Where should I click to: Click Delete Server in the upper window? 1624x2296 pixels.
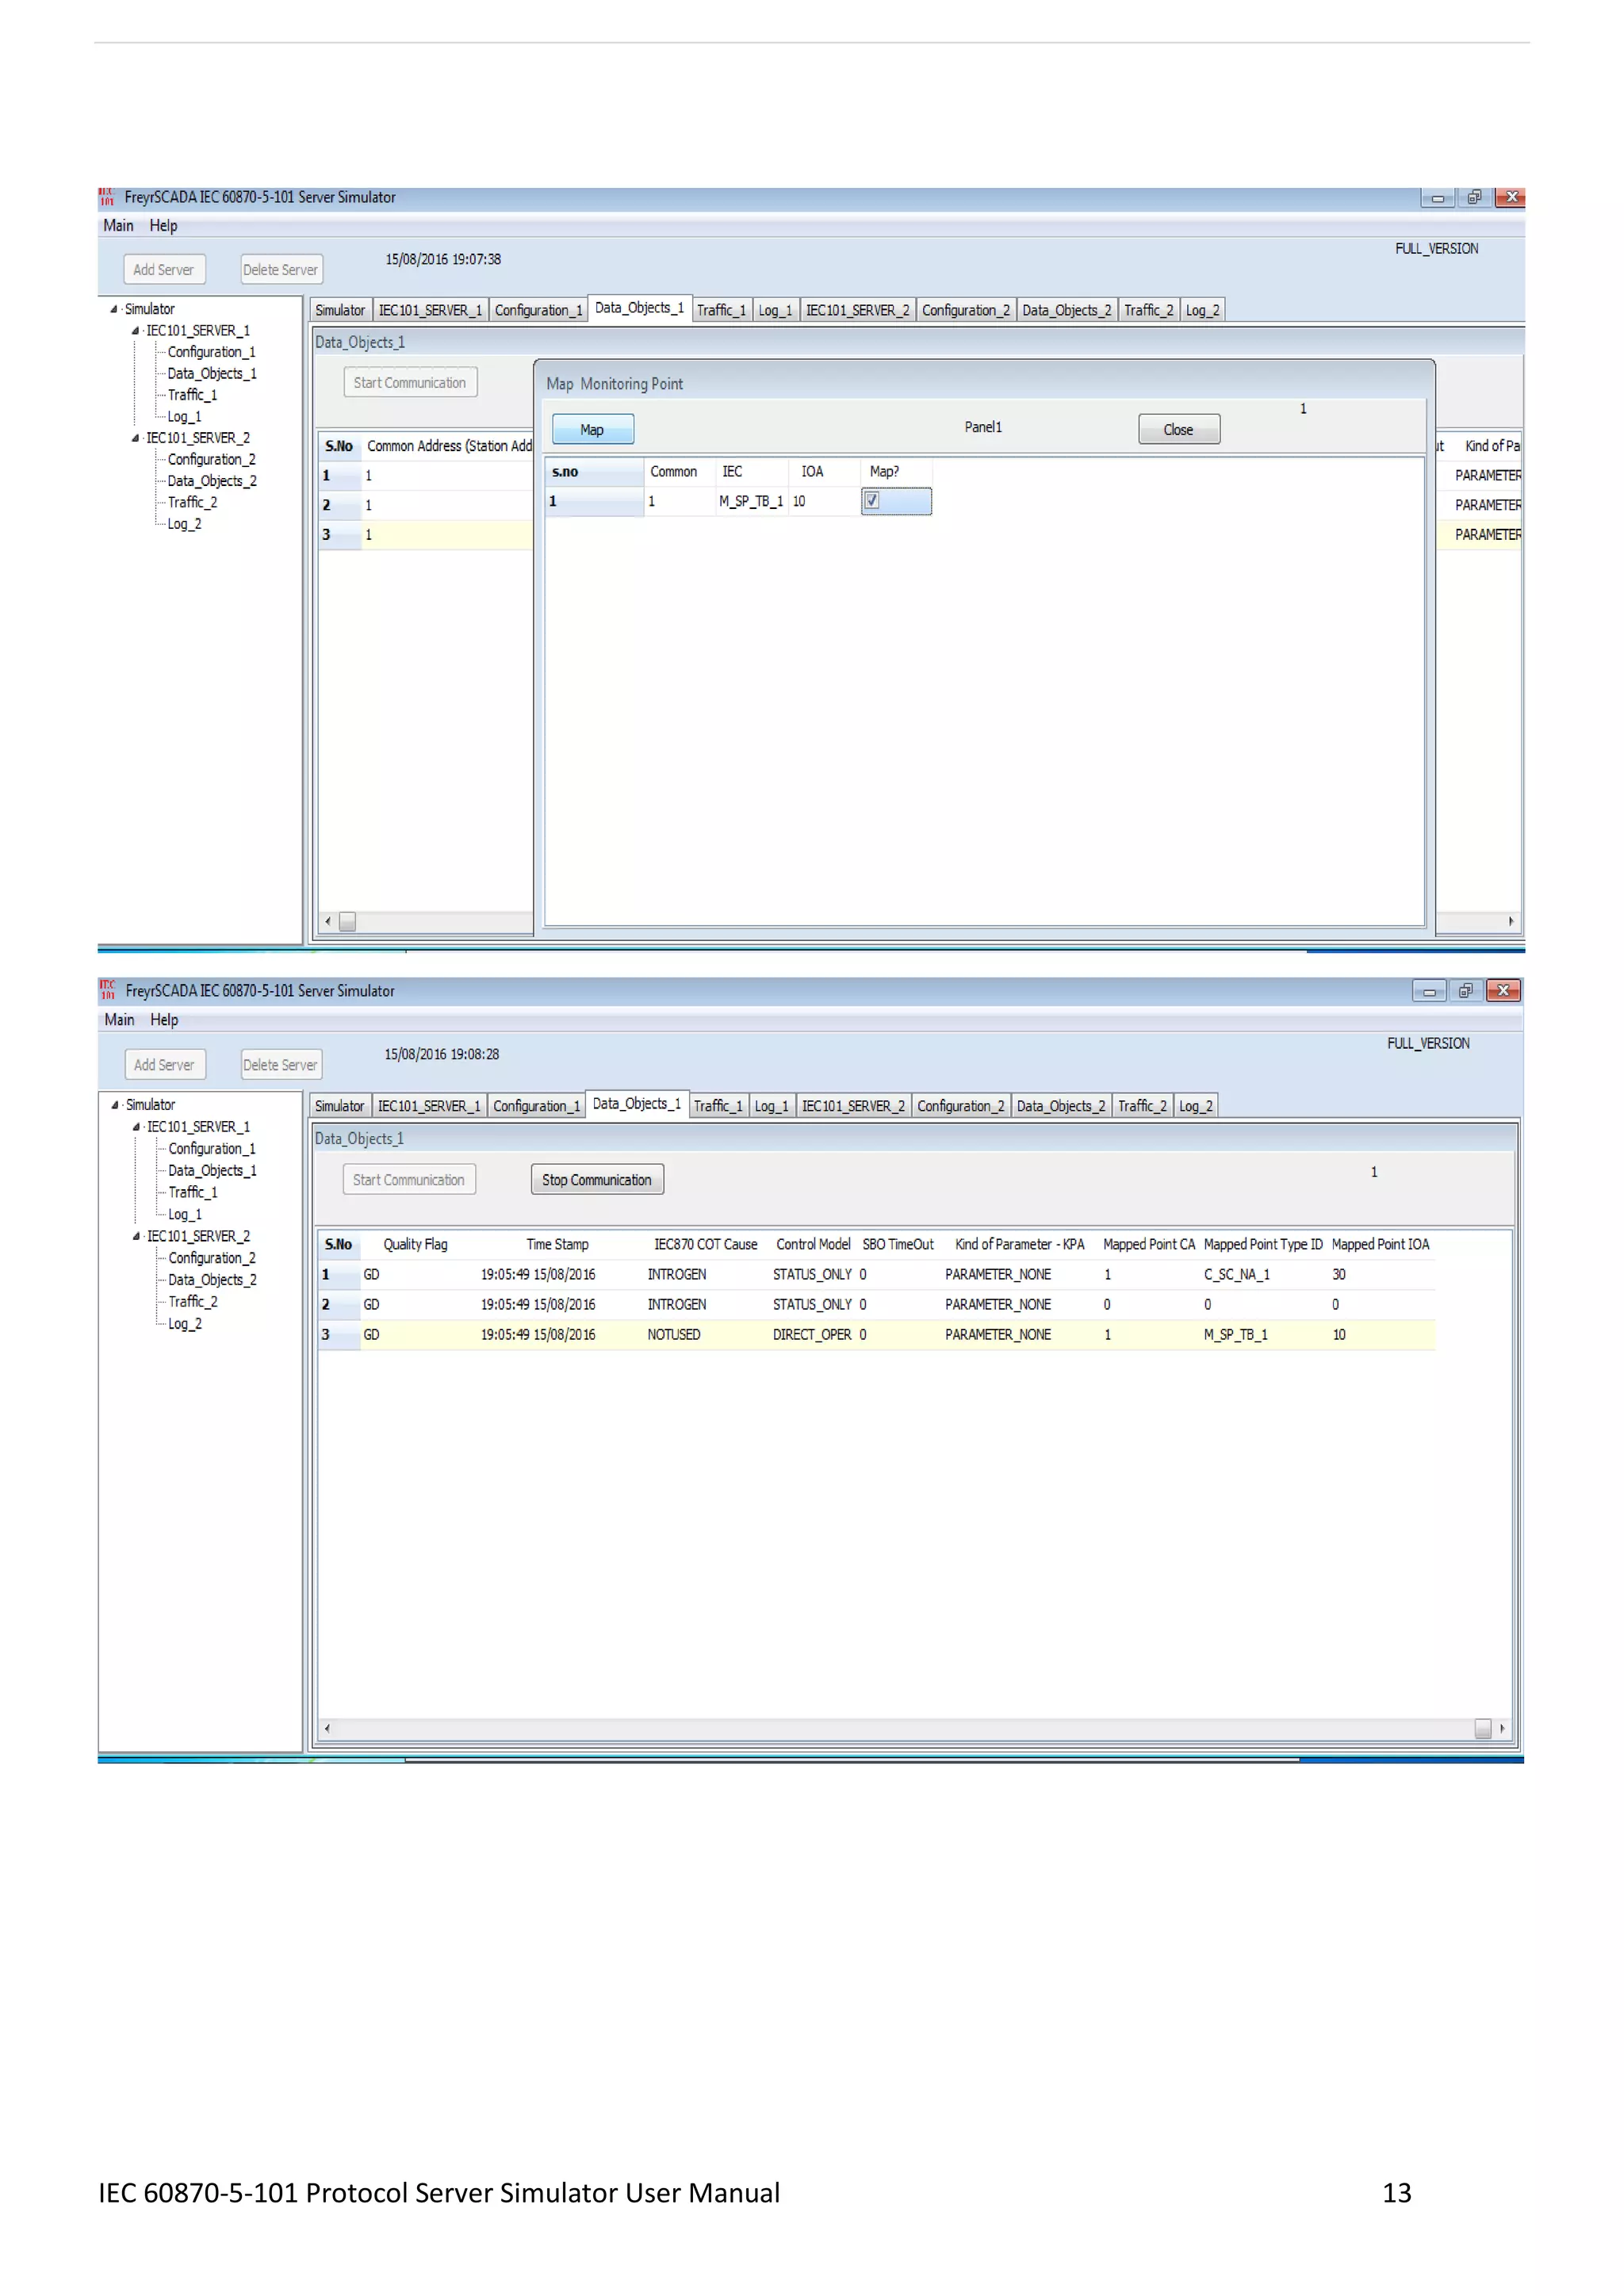click(281, 270)
